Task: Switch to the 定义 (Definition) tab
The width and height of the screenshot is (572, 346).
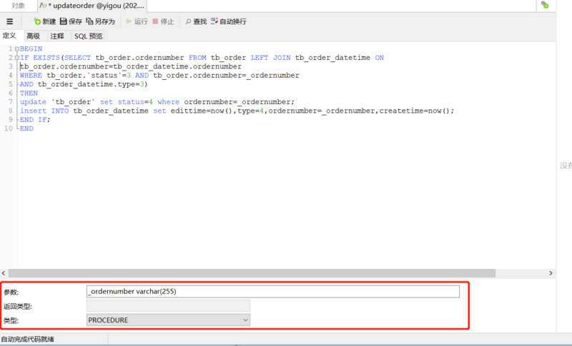Action: point(9,36)
